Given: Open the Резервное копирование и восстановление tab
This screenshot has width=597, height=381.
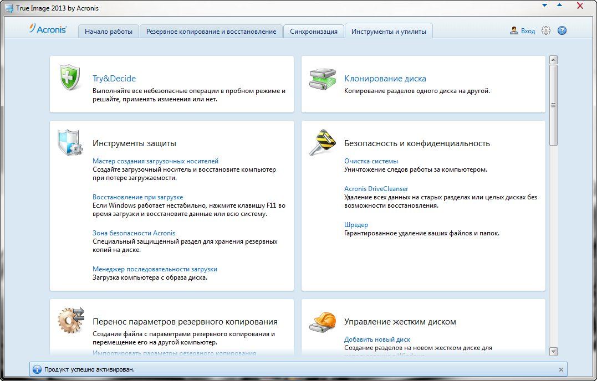Looking at the screenshot, I should tap(211, 32).
